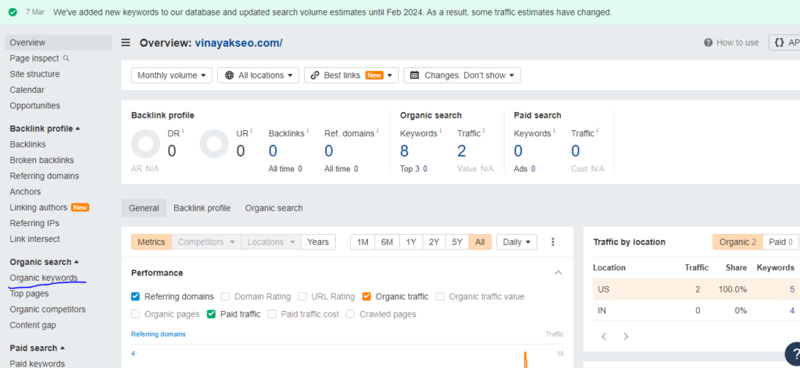800x368 pixels.
Task: Open the three-dot chart options menu
Action: (552, 242)
